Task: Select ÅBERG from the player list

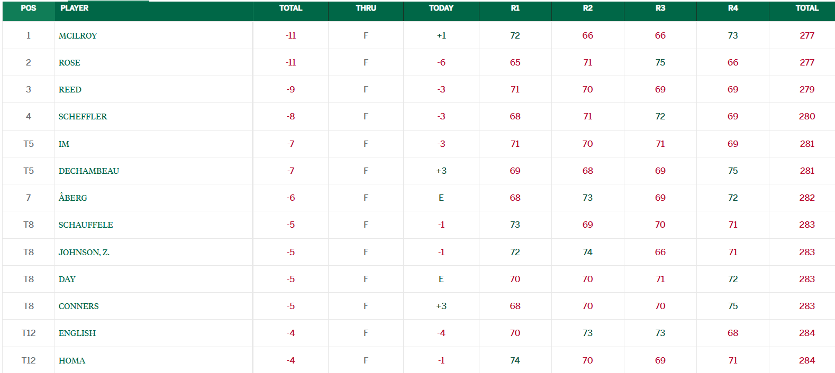Action: click(x=73, y=198)
